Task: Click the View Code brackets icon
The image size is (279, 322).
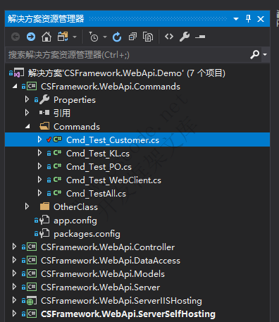Action: [x=169, y=37]
